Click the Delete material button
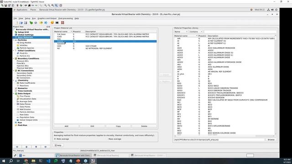This screenshot has height=164, width=292. [x=144, y=126]
